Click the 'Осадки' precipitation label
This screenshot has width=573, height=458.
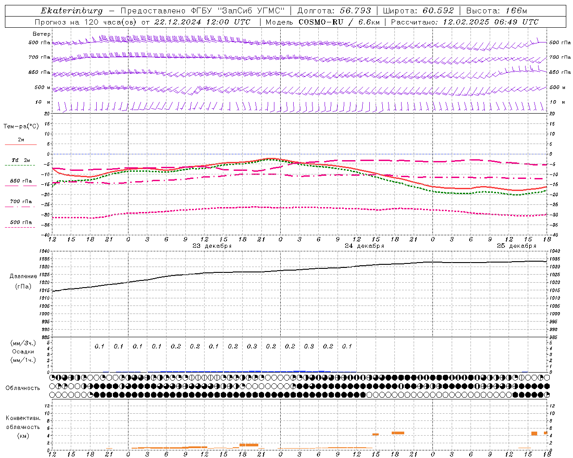[23, 352]
